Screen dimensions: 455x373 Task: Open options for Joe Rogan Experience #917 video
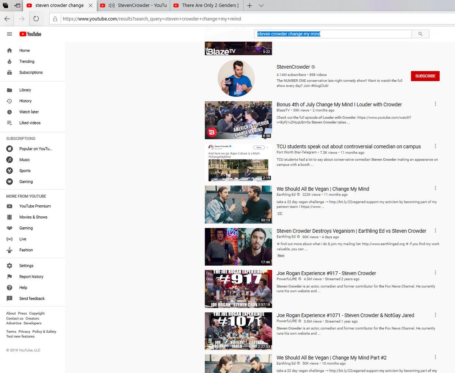pos(435,272)
